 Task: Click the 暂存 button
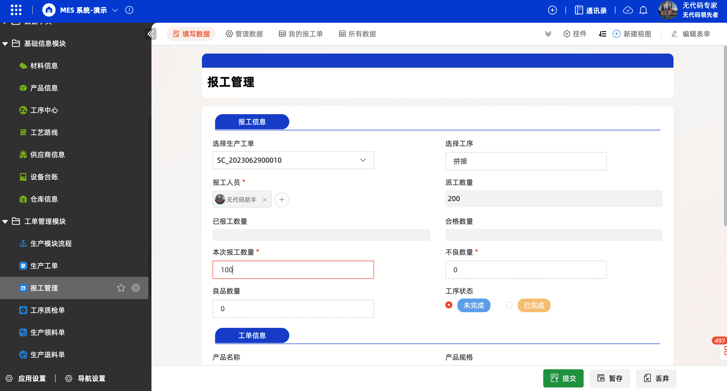(610, 378)
